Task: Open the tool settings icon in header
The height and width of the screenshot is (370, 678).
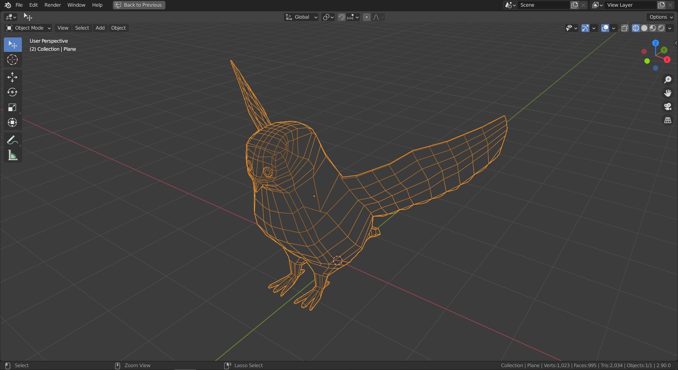Action: click(x=28, y=17)
